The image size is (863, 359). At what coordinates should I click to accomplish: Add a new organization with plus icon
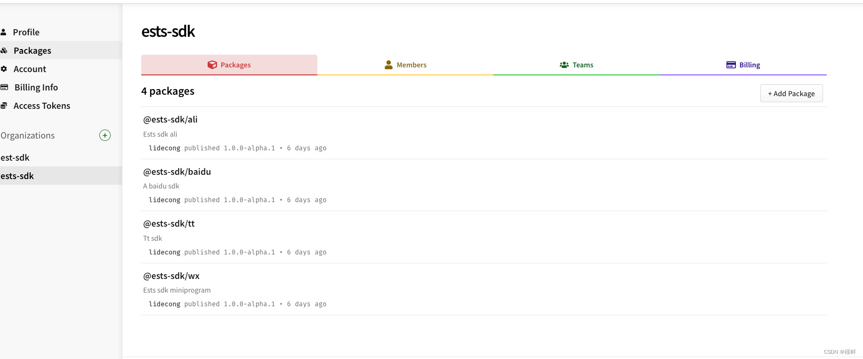105,135
